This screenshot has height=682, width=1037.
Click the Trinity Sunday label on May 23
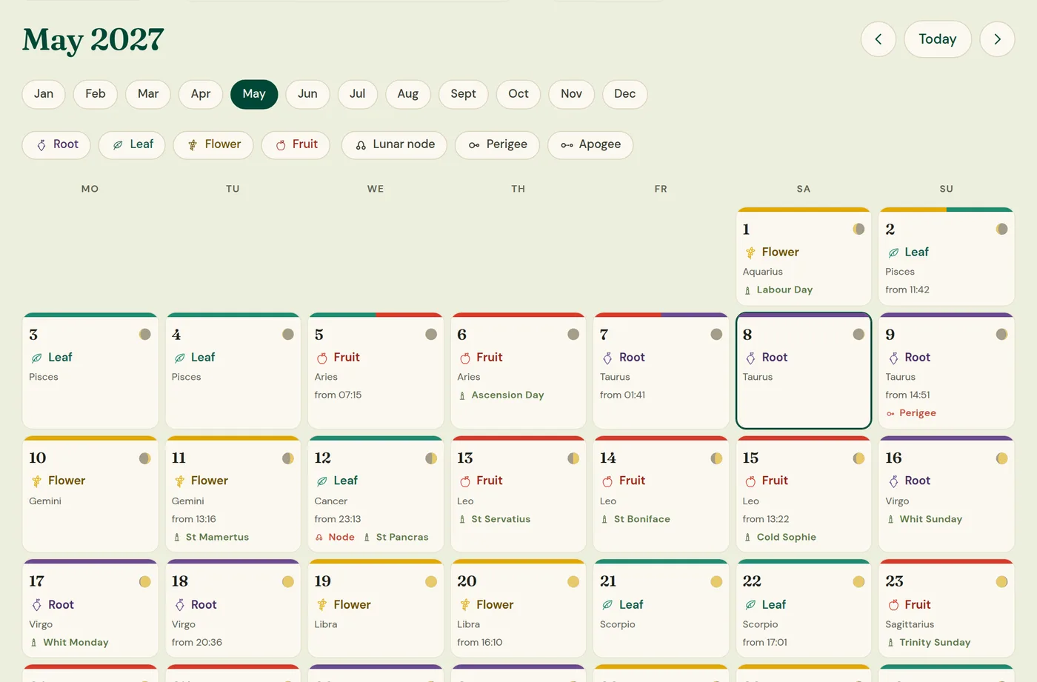[x=935, y=643]
